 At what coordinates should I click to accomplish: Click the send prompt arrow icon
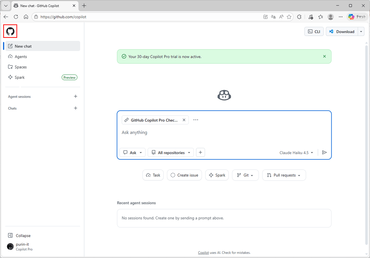pyautogui.click(x=324, y=152)
